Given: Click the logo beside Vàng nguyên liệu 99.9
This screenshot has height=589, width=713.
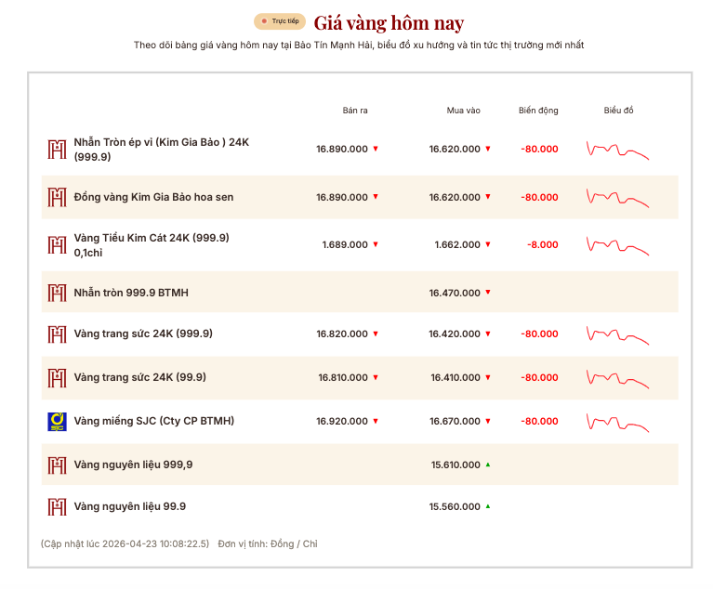Looking at the screenshot, I should click(x=57, y=506).
